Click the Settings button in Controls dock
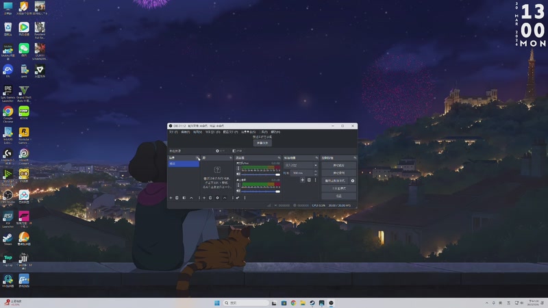Screen dimensions: 548x308 pos(338,196)
